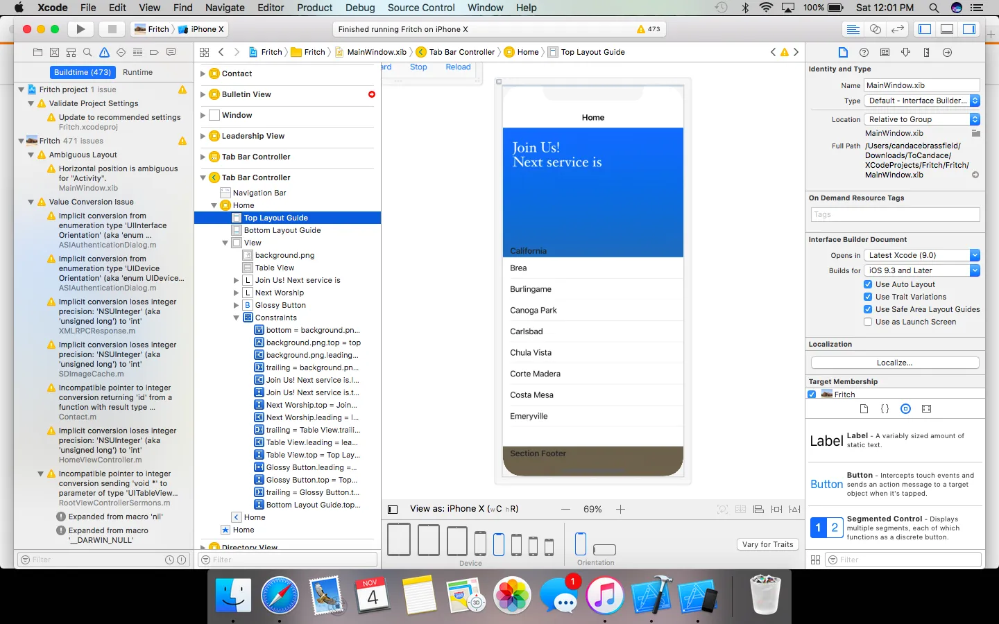Click the Reload link on the canvas
Image resolution: width=999 pixels, height=624 pixels.
458,67
